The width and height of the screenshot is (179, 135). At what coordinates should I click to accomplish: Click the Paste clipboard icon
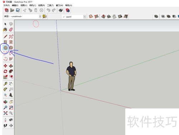tap(36, 10)
